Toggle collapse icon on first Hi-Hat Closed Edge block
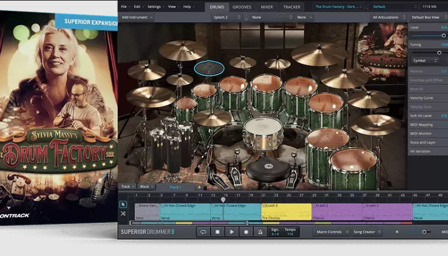Viewport: 448px width, 256px height. point(162,205)
